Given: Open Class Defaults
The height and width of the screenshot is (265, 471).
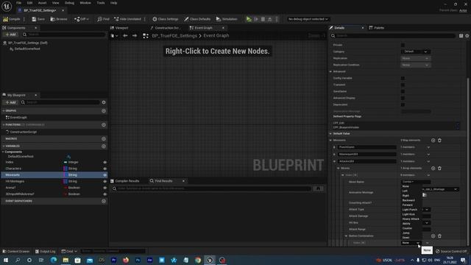Looking at the screenshot, I should click(197, 19).
